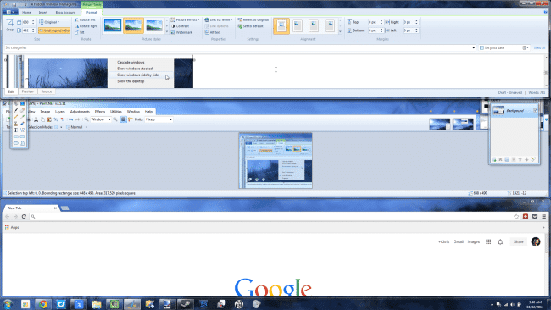
Task: Click the Set post date field
Action: pyautogui.click(x=504, y=47)
